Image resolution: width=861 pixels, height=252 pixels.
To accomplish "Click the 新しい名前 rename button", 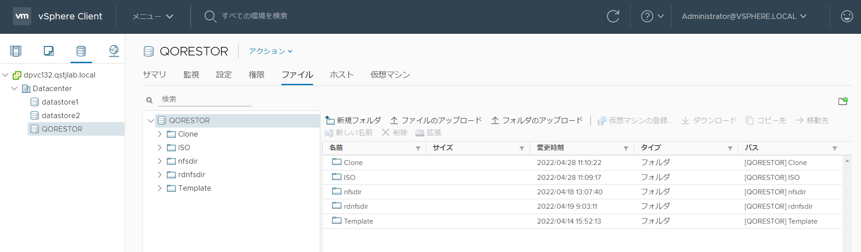I will coord(349,133).
